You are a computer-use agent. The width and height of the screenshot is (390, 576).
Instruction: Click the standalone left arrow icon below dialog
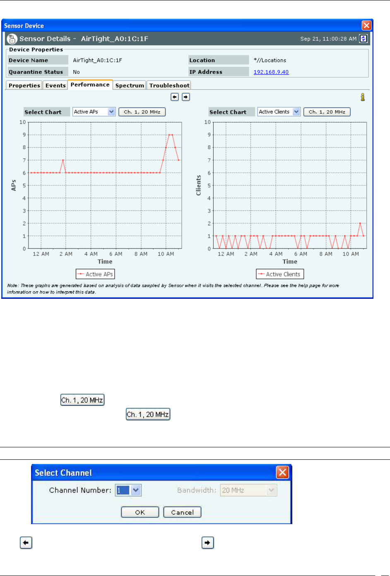point(26,542)
